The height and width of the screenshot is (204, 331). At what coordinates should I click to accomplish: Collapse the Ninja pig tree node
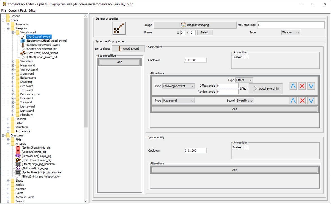coord(8,144)
